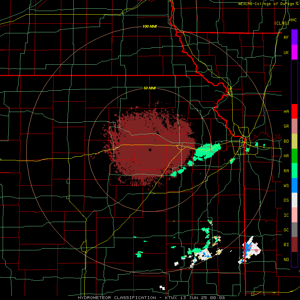Screen dimensions: 300x300
Task: Click the "HR" legend label
Action: pos(286,156)
